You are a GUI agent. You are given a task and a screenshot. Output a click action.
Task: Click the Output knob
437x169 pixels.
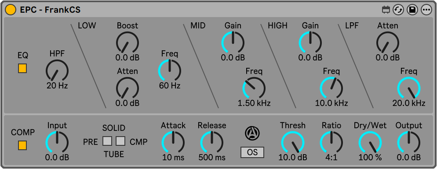(408, 142)
